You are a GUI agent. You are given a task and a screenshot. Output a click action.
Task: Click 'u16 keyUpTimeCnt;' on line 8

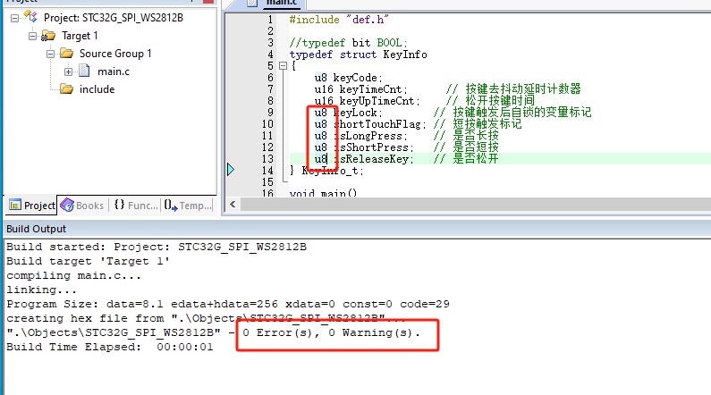[368, 101]
